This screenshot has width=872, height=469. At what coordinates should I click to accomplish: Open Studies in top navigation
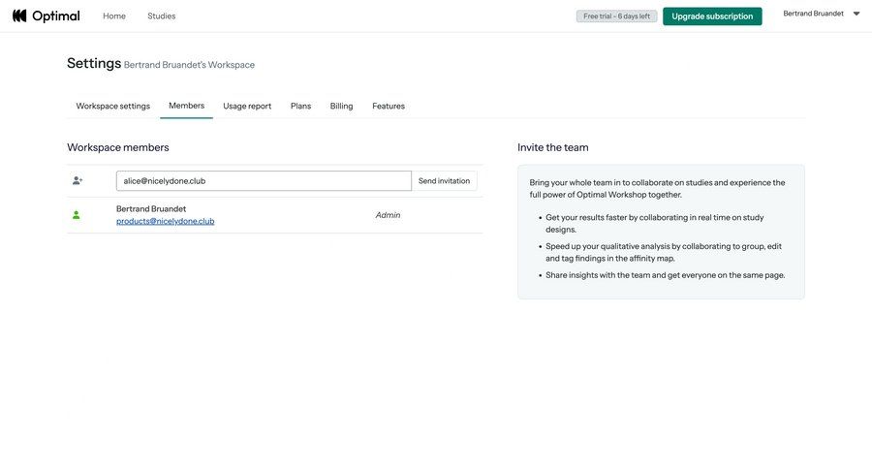coord(161,16)
